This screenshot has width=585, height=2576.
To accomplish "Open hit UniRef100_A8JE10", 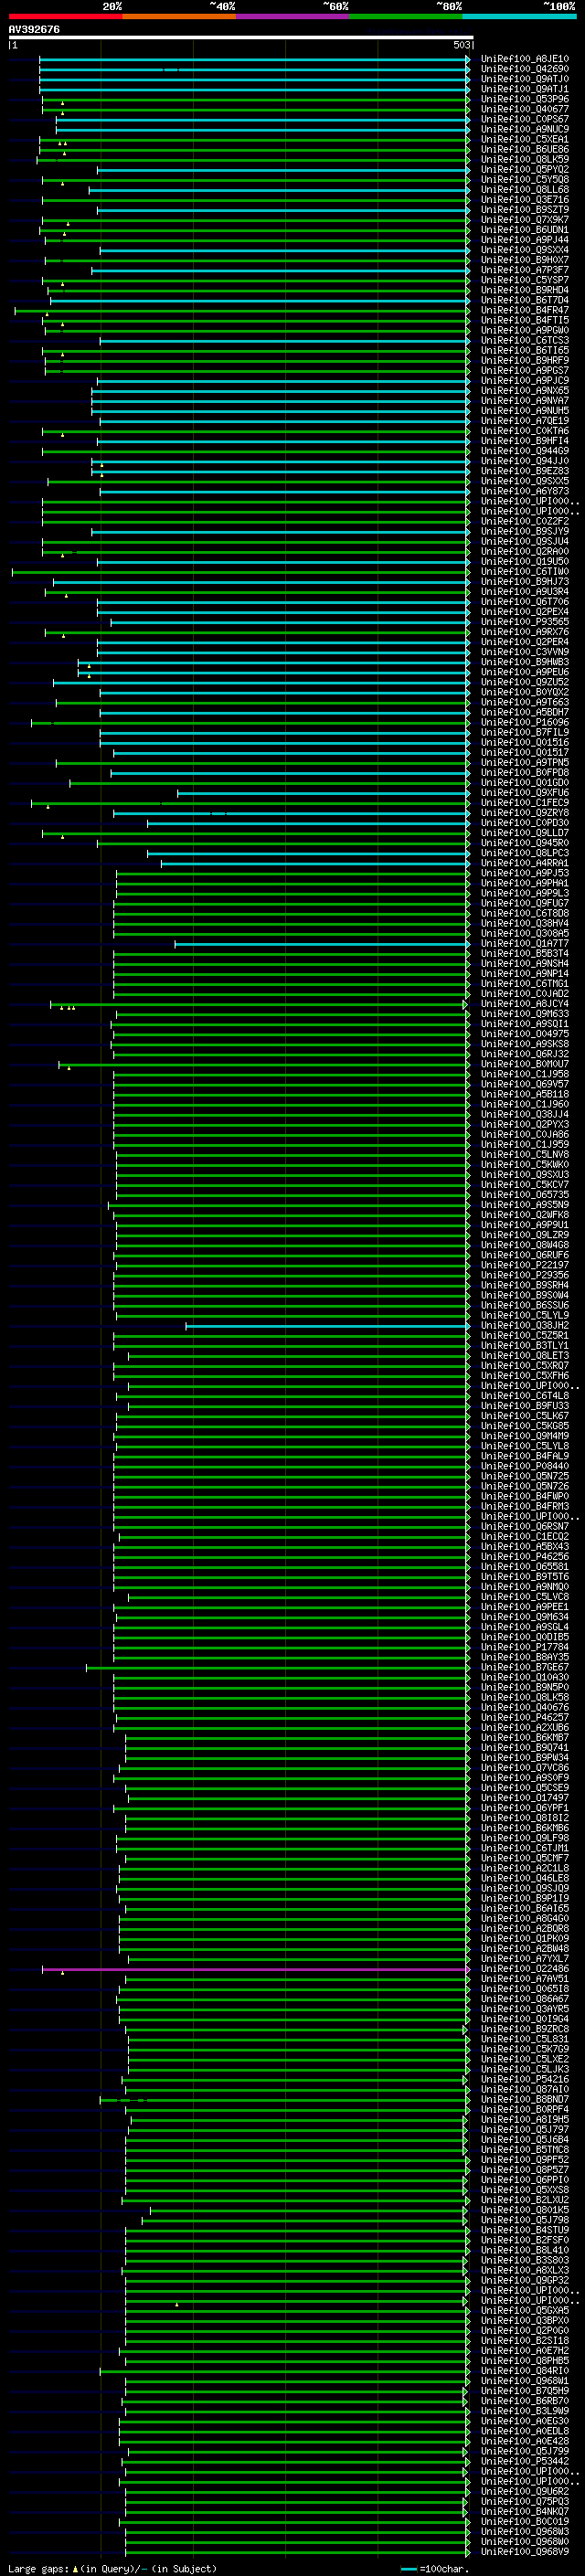I will pos(525,60).
